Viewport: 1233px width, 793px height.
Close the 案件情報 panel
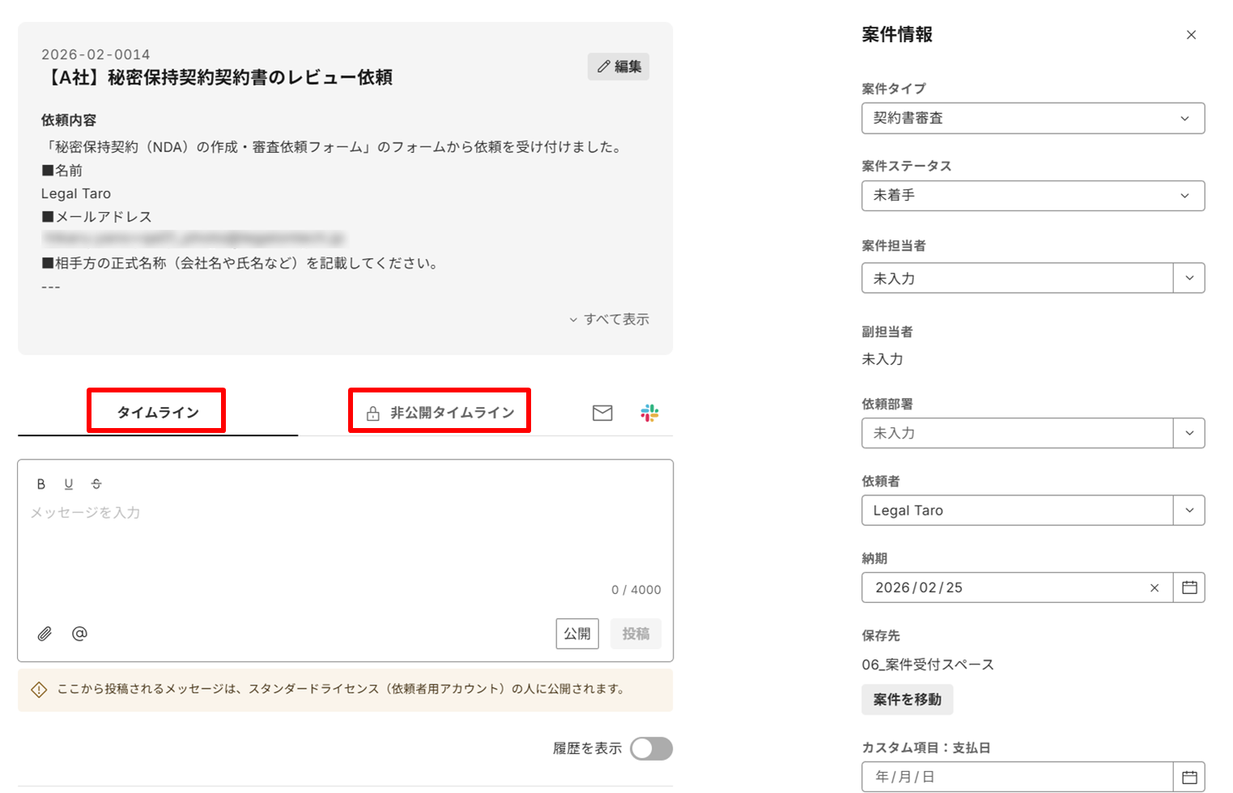(x=1191, y=35)
